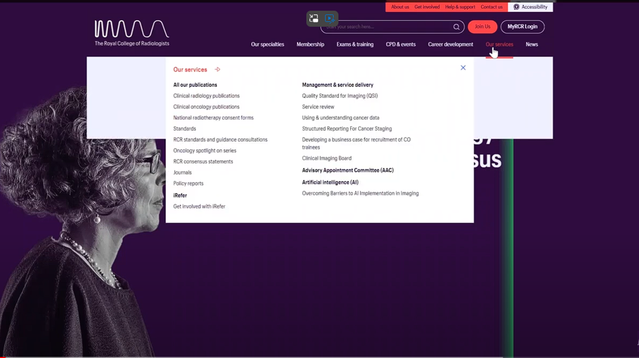639x358 pixels.
Task: Click the Accessibility icon button
Action: coord(530,7)
